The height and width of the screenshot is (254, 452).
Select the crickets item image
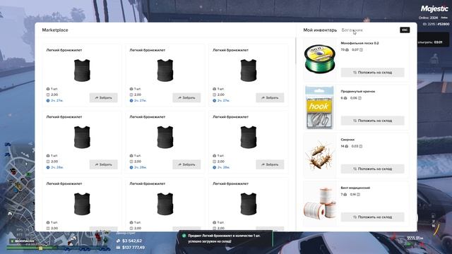[x=320, y=155]
